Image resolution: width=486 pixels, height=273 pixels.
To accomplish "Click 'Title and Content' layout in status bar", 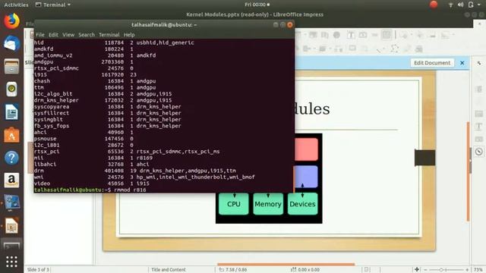I will coord(169,270).
